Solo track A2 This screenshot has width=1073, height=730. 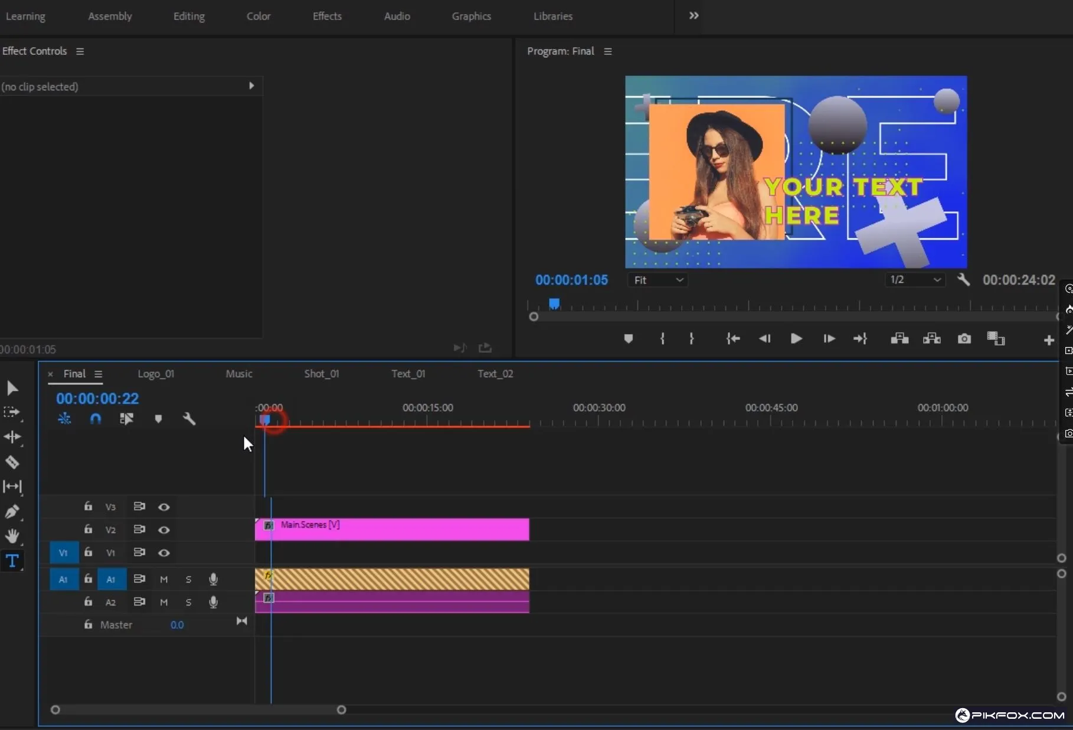[188, 603]
